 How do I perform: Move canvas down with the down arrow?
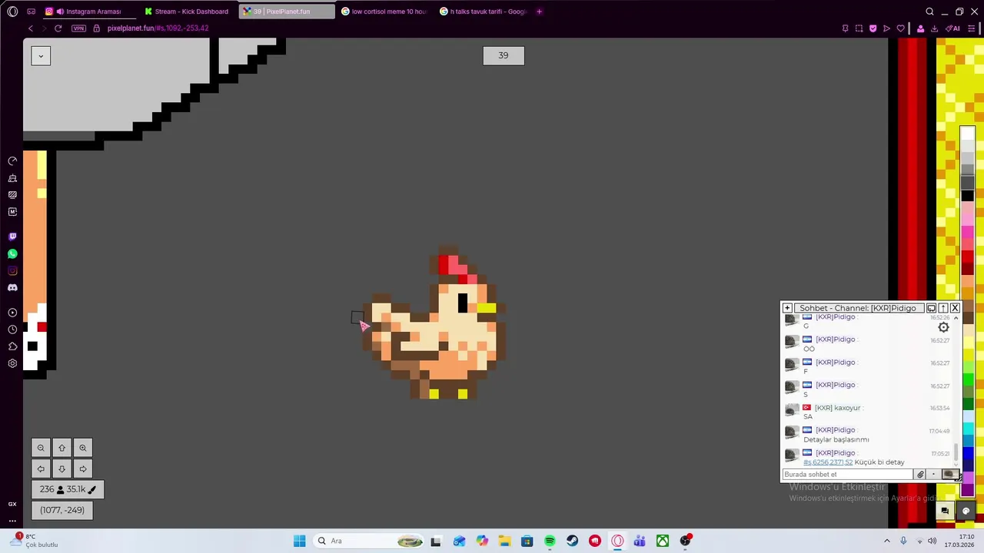coord(62,469)
